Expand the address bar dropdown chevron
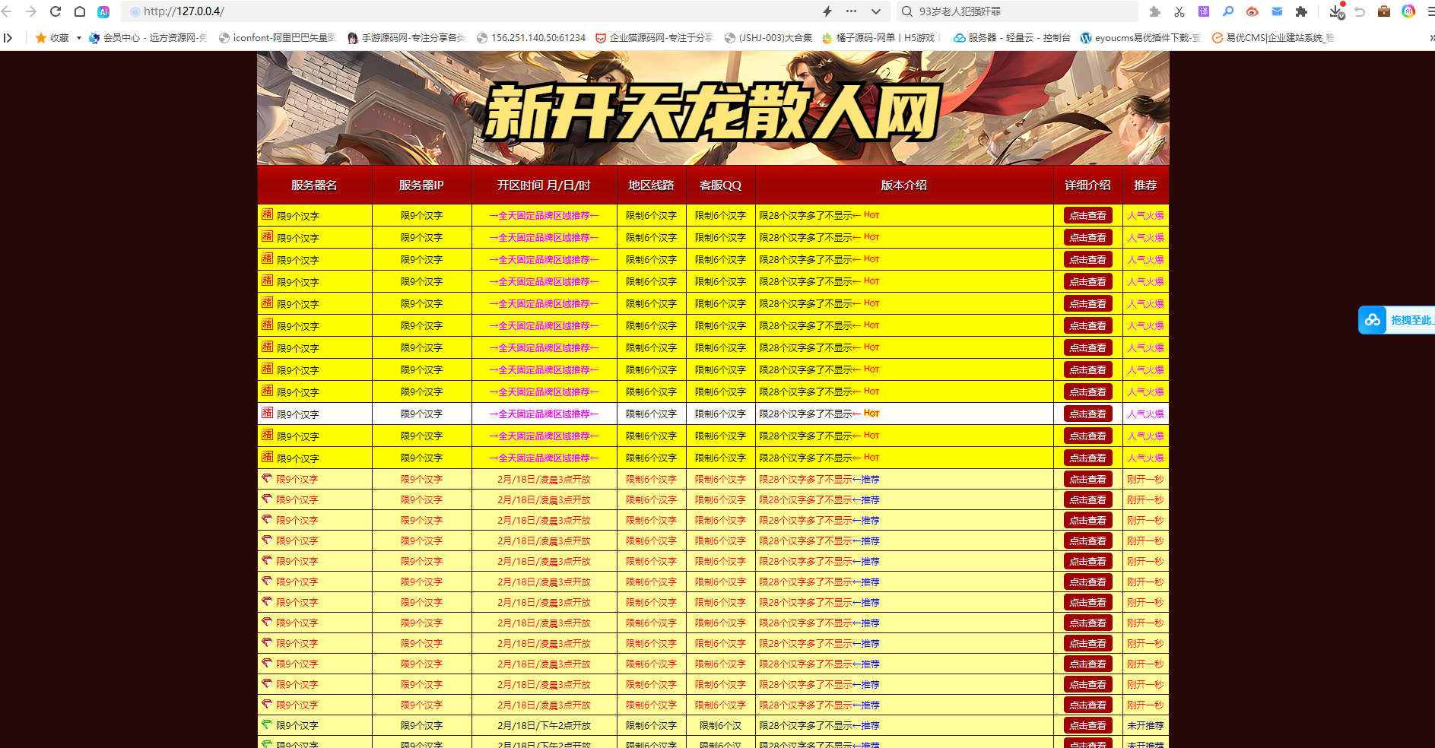 click(876, 11)
